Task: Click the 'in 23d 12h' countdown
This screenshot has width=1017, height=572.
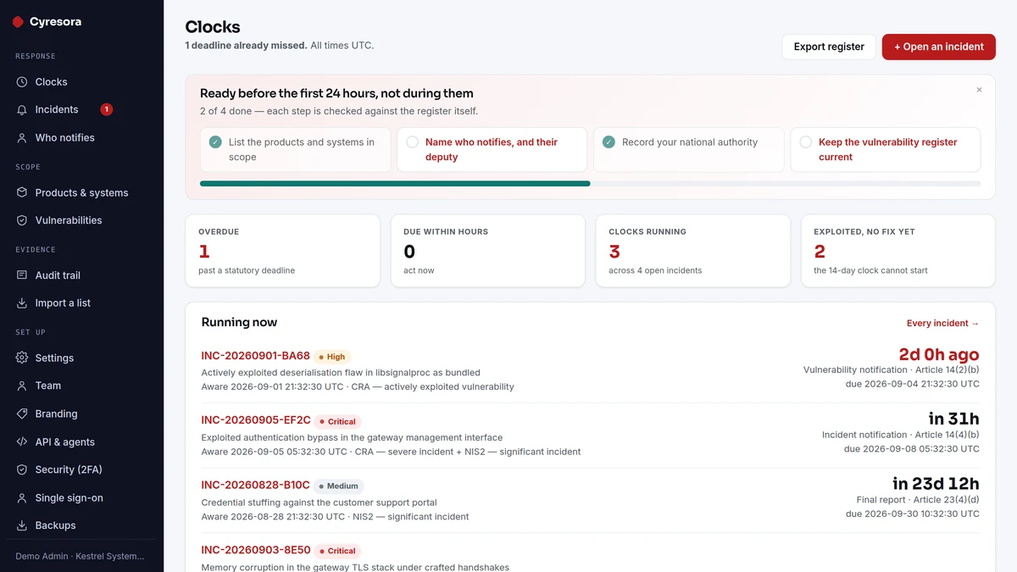Action: point(936,484)
